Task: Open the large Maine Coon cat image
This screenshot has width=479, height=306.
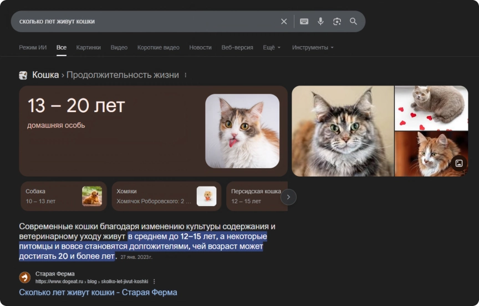Action: [x=343, y=131]
